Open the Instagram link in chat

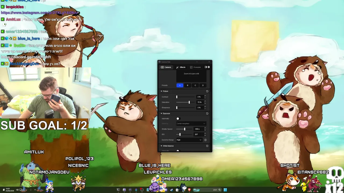(40, 13)
